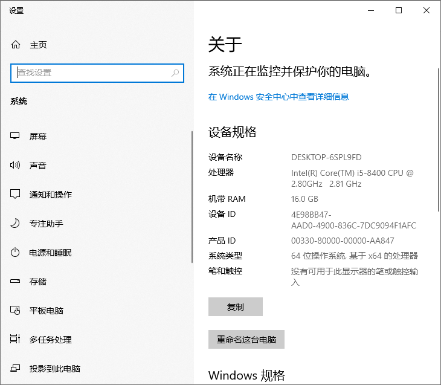This screenshot has height=385, width=441.
Task: Click 系统正在监控并保护你的电脑 status text
Action: pos(290,71)
